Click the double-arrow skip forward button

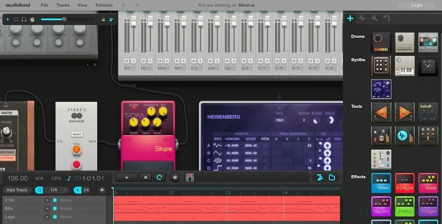coord(102,190)
